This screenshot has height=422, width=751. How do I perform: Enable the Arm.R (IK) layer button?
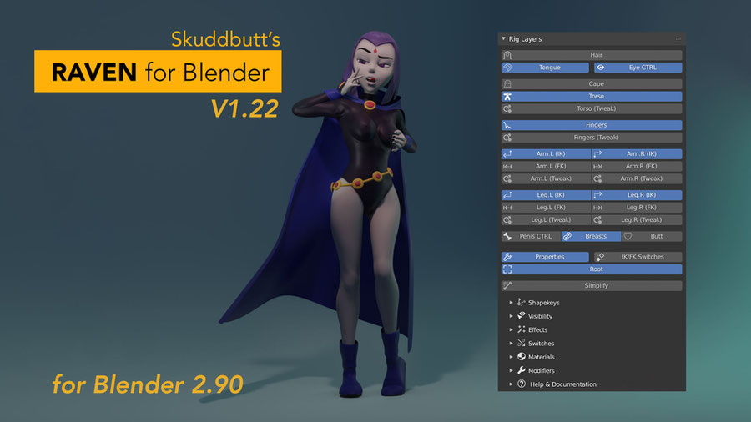637,153
